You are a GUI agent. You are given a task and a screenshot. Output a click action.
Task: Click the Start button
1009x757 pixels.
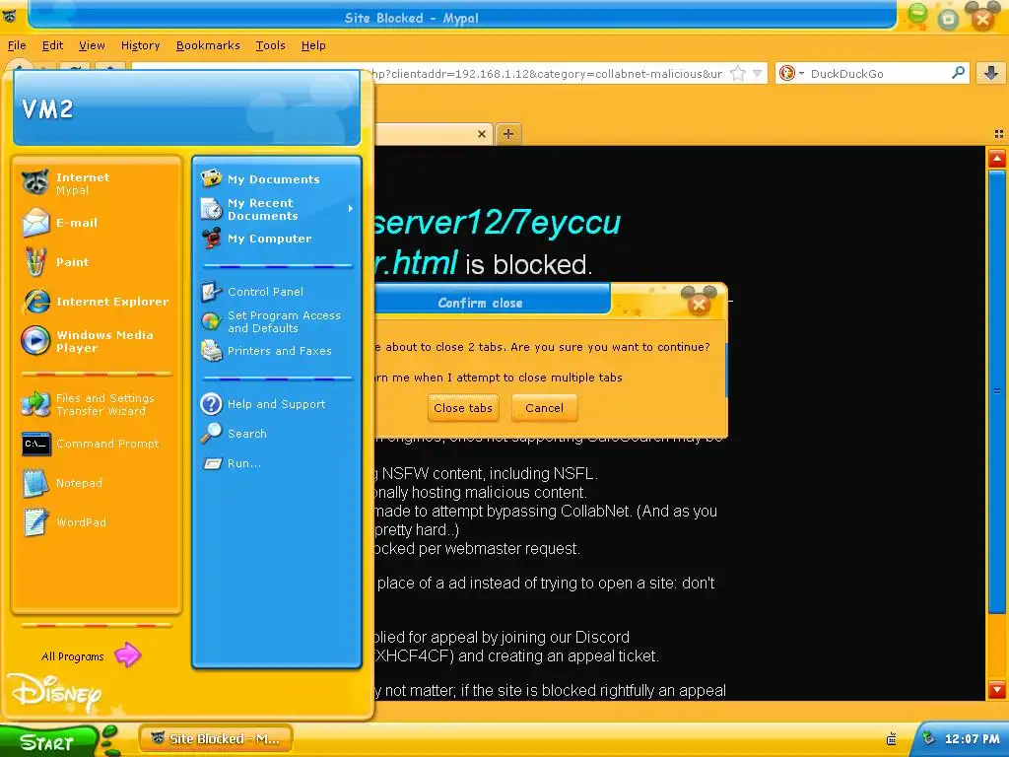pyautogui.click(x=48, y=741)
